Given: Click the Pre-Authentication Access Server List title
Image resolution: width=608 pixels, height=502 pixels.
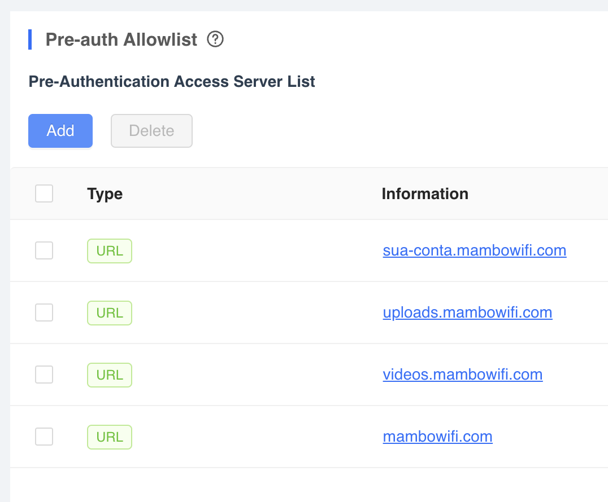Looking at the screenshot, I should pyautogui.click(x=172, y=81).
